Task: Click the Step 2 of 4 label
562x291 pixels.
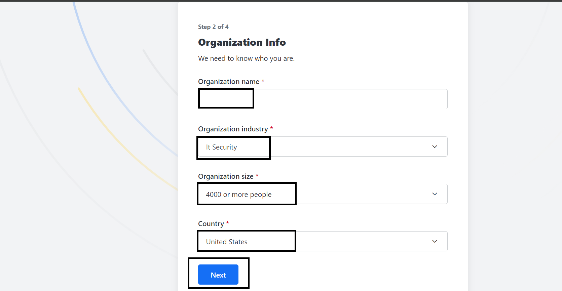Action: tap(213, 27)
